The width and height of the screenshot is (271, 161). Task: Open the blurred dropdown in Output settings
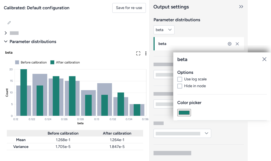pos(182,133)
